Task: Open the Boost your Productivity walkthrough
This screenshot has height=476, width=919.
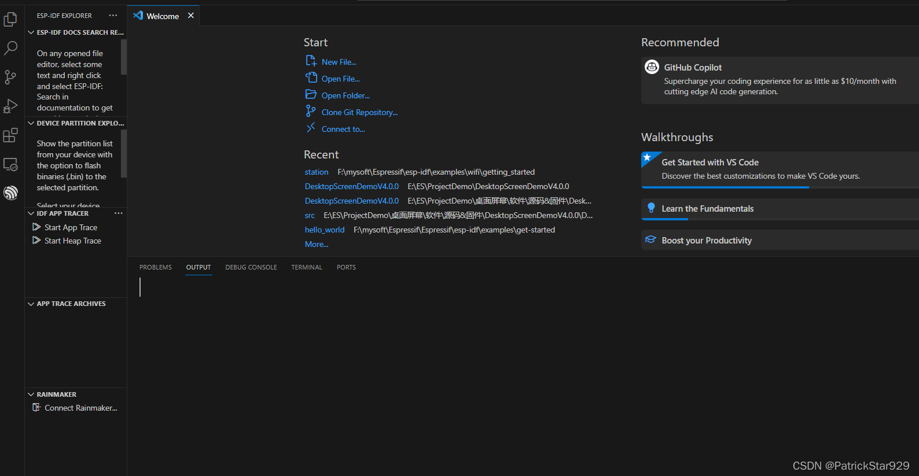Action: pos(780,240)
